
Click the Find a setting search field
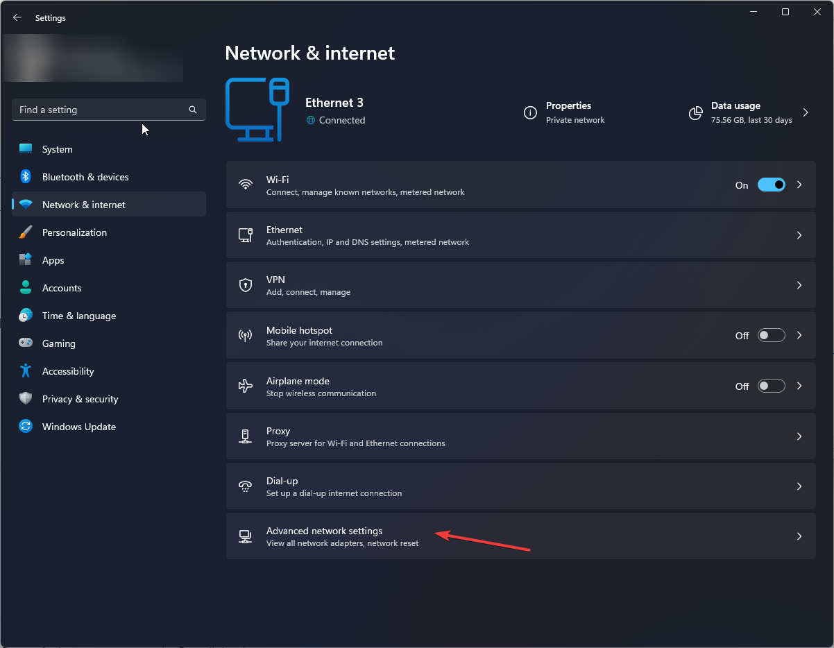tap(108, 110)
